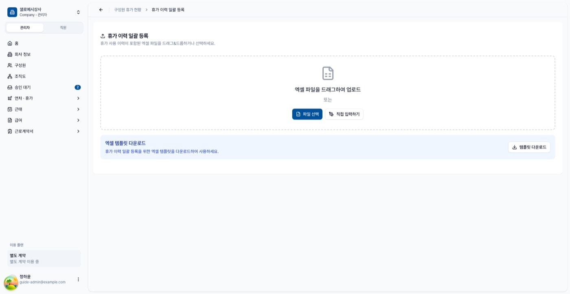570x294 pixels.
Task: Click the 조직도 org chart icon
Action: coord(10,76)
